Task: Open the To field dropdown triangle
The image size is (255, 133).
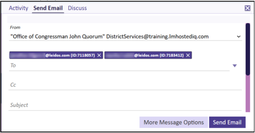Action: [234, 66]
